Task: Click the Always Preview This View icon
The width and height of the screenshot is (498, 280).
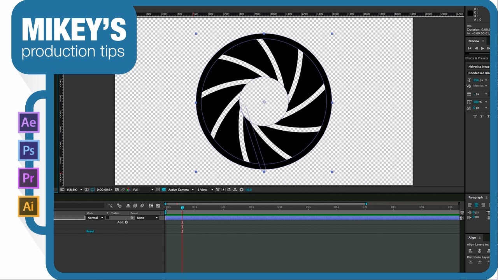Action: click(62, 189)
